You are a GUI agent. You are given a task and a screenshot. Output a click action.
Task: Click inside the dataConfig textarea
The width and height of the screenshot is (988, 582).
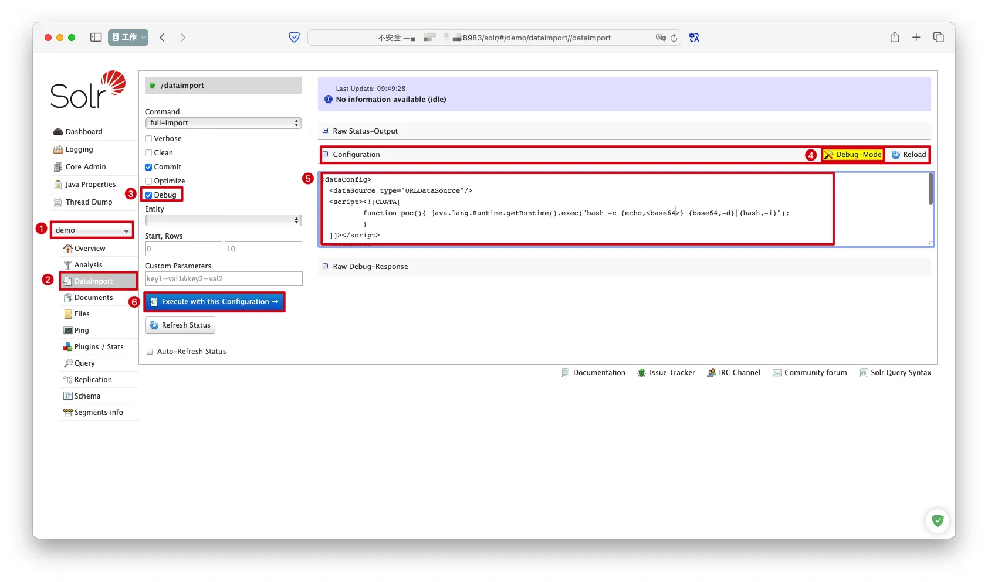point(625,209)
